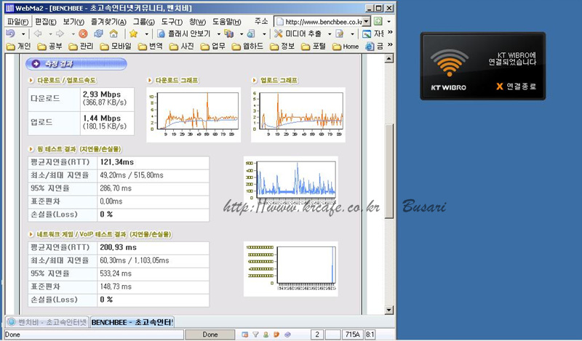
Task: Click the popup-blocker status bar icon
Action: point(244,334)
